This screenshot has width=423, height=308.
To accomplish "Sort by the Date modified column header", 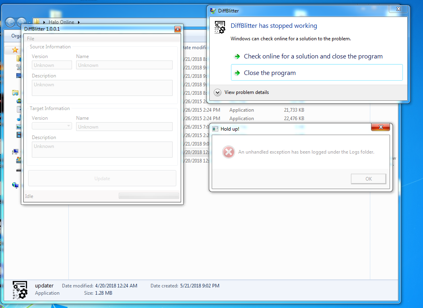I will click(x=194, y=48).
